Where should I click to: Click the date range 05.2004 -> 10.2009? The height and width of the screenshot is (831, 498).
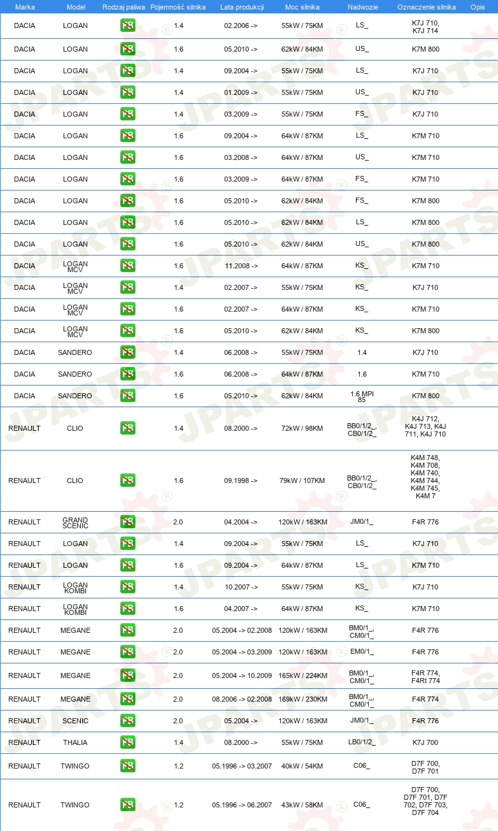tap(242, 676)
